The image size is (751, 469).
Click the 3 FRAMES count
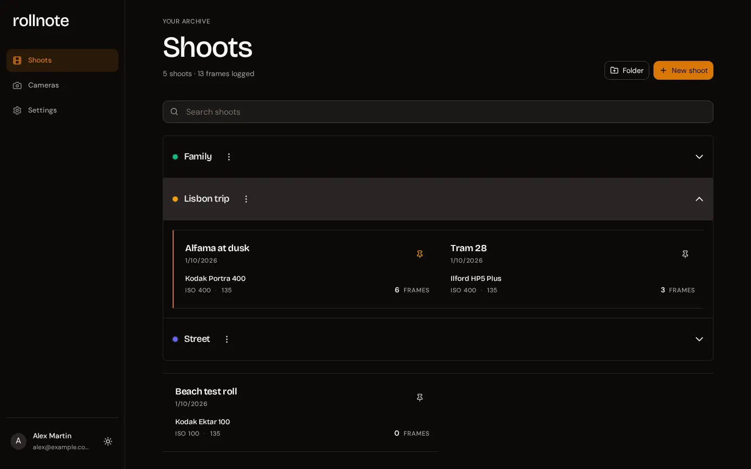pyautogui.click(x=677, y=290)
